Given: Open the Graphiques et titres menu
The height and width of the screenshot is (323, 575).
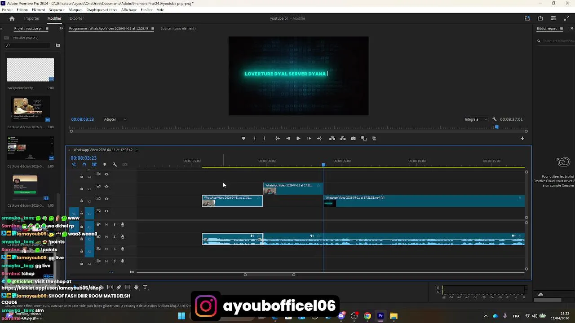Looking at the screenshot, I should [x=102, y=10].
